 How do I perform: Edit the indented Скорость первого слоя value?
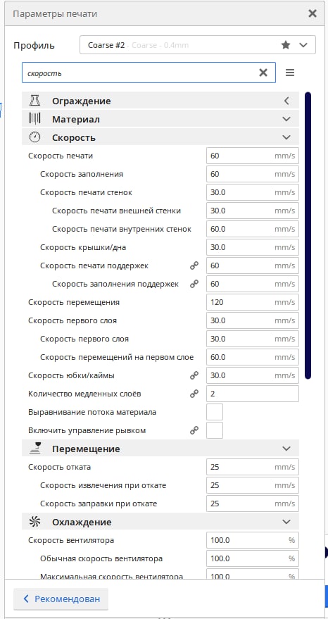pyautogui.click(x=253, y=339)
